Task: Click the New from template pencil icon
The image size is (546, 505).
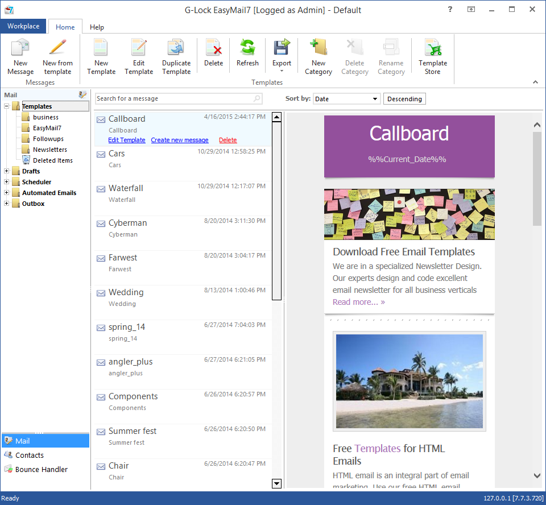Action: (57, 47)
